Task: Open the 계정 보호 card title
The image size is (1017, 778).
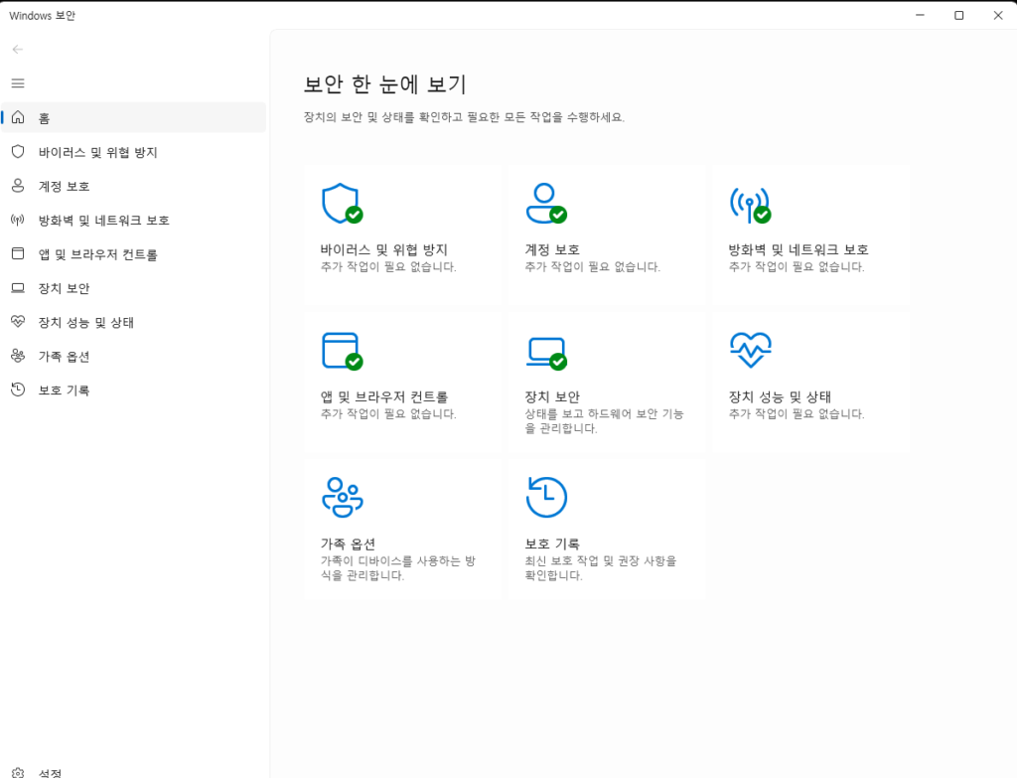Action: tap(552, 249)
